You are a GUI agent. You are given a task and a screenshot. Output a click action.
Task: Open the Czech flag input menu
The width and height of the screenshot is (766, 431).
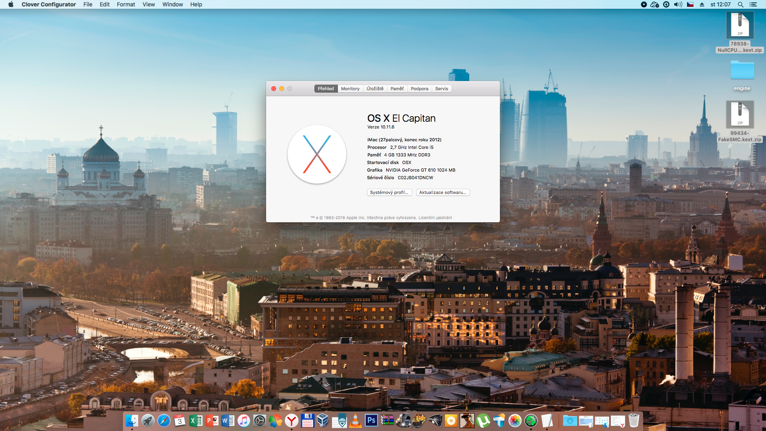690,4
